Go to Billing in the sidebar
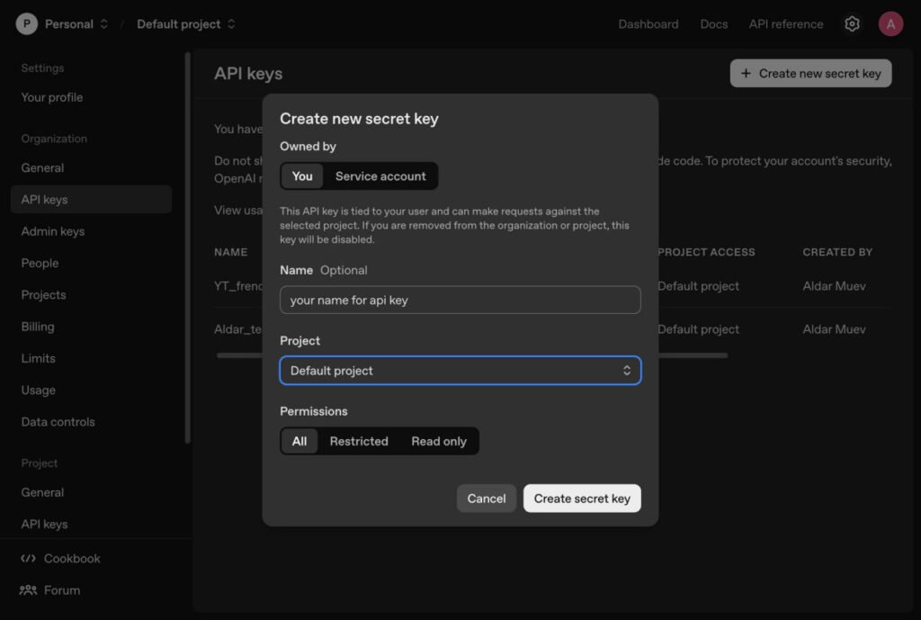Viewport: 921px width, 620px height. (38, 327)
